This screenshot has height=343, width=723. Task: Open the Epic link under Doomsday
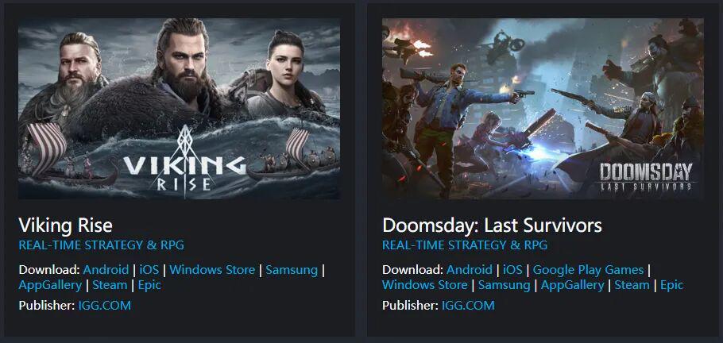coord(672,285)
